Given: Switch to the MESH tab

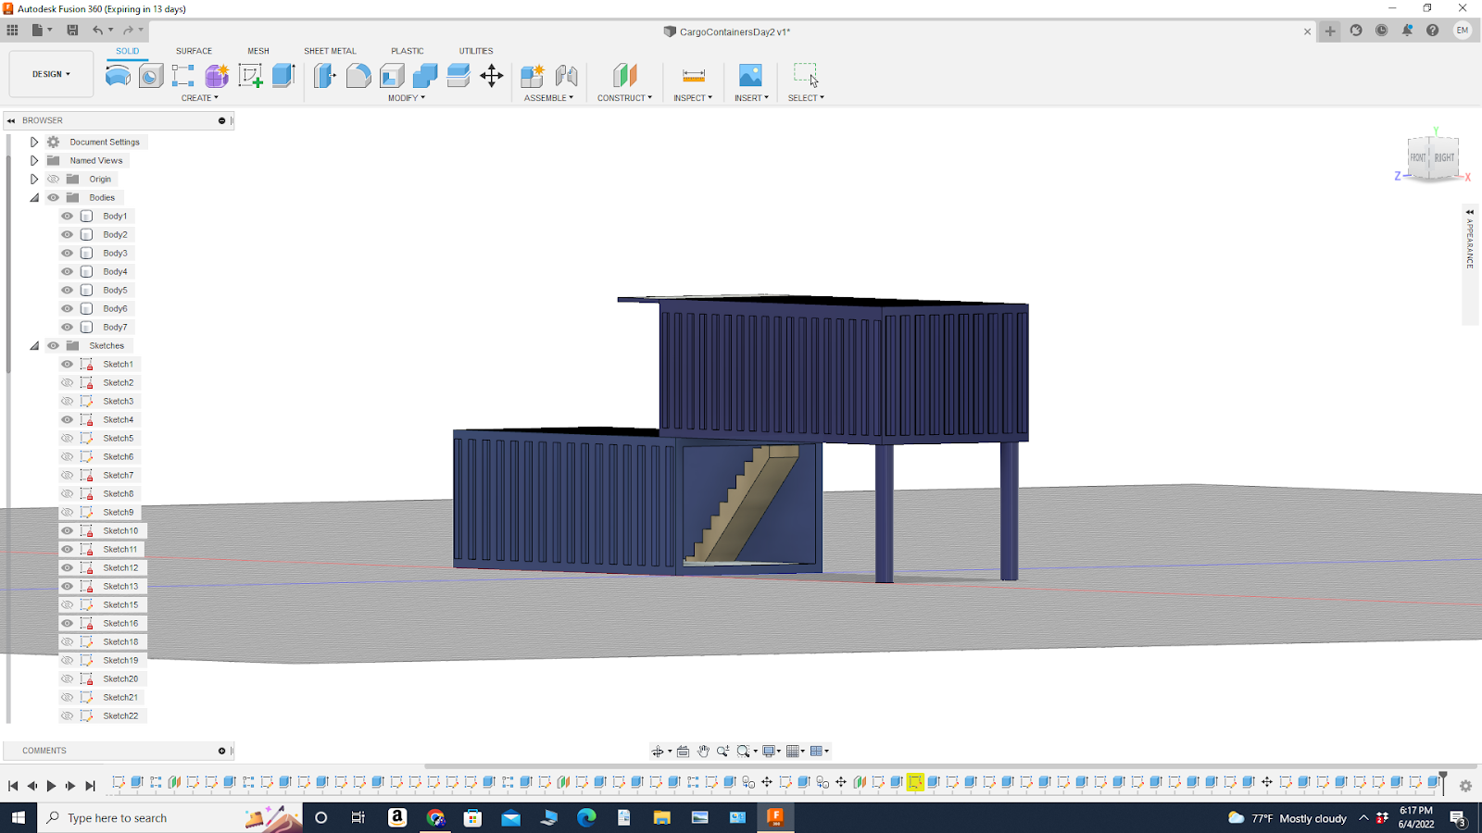Looking at the screenshot, I should click(x=258, y=51).
